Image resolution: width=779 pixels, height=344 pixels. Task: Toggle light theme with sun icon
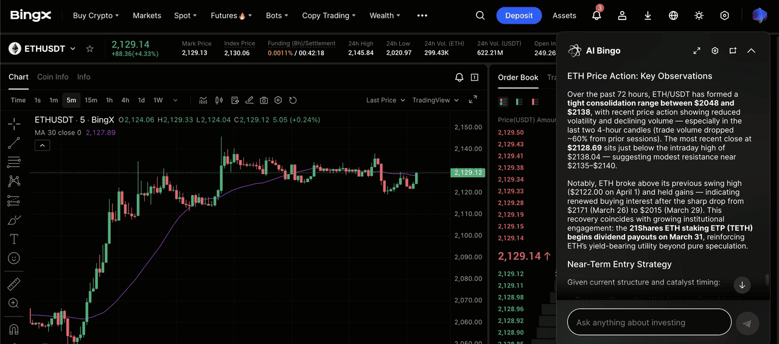699,16
